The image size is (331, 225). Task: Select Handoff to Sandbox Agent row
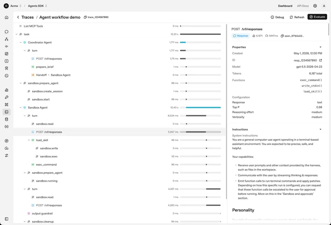click(120, 75)
